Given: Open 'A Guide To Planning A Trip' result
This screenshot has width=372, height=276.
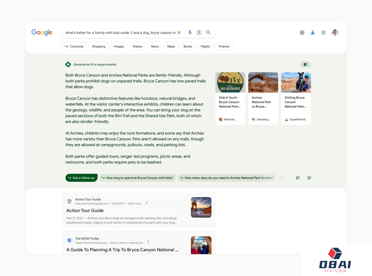Looking at the screenshot, I should point(122,250).
